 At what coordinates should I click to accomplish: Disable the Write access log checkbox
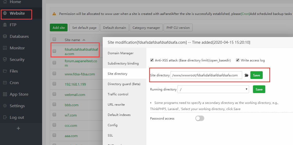tap(238, 60)
